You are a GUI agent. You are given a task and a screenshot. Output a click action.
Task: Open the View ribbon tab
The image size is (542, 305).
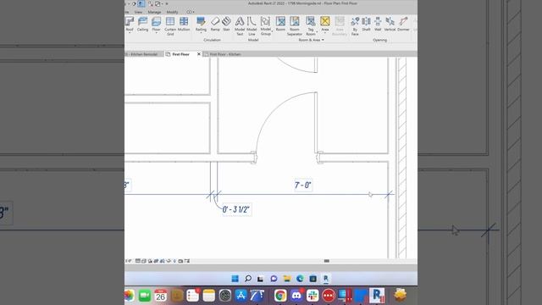point(138,12)
